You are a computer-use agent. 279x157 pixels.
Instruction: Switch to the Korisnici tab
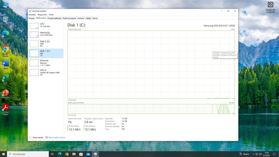(81, 18)
